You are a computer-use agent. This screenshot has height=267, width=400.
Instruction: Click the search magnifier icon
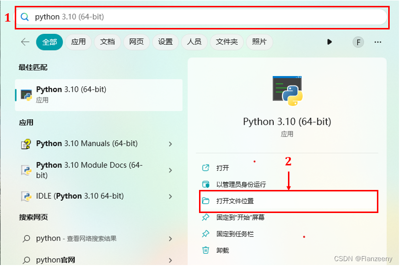point(25,17)
